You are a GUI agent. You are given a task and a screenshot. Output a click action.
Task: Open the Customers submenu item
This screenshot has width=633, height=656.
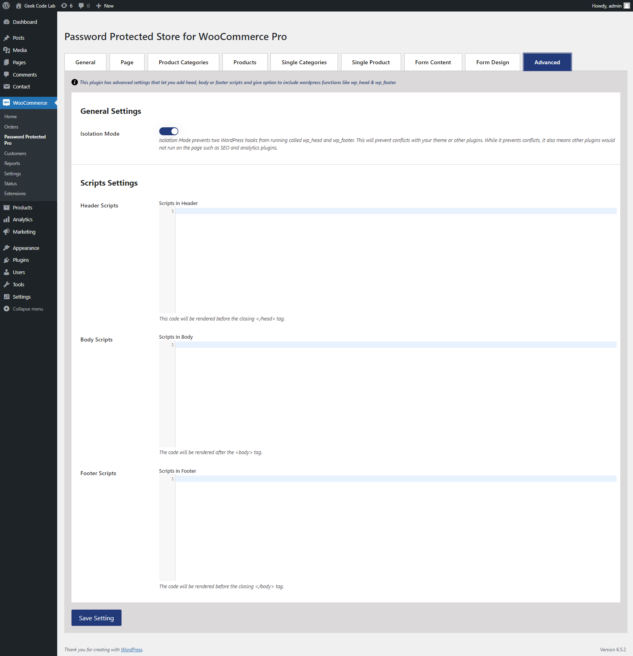point(15,153)
